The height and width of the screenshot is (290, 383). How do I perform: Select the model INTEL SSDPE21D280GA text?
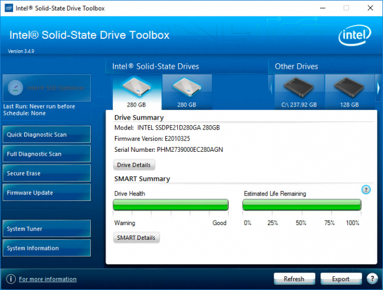pos(178,128)
